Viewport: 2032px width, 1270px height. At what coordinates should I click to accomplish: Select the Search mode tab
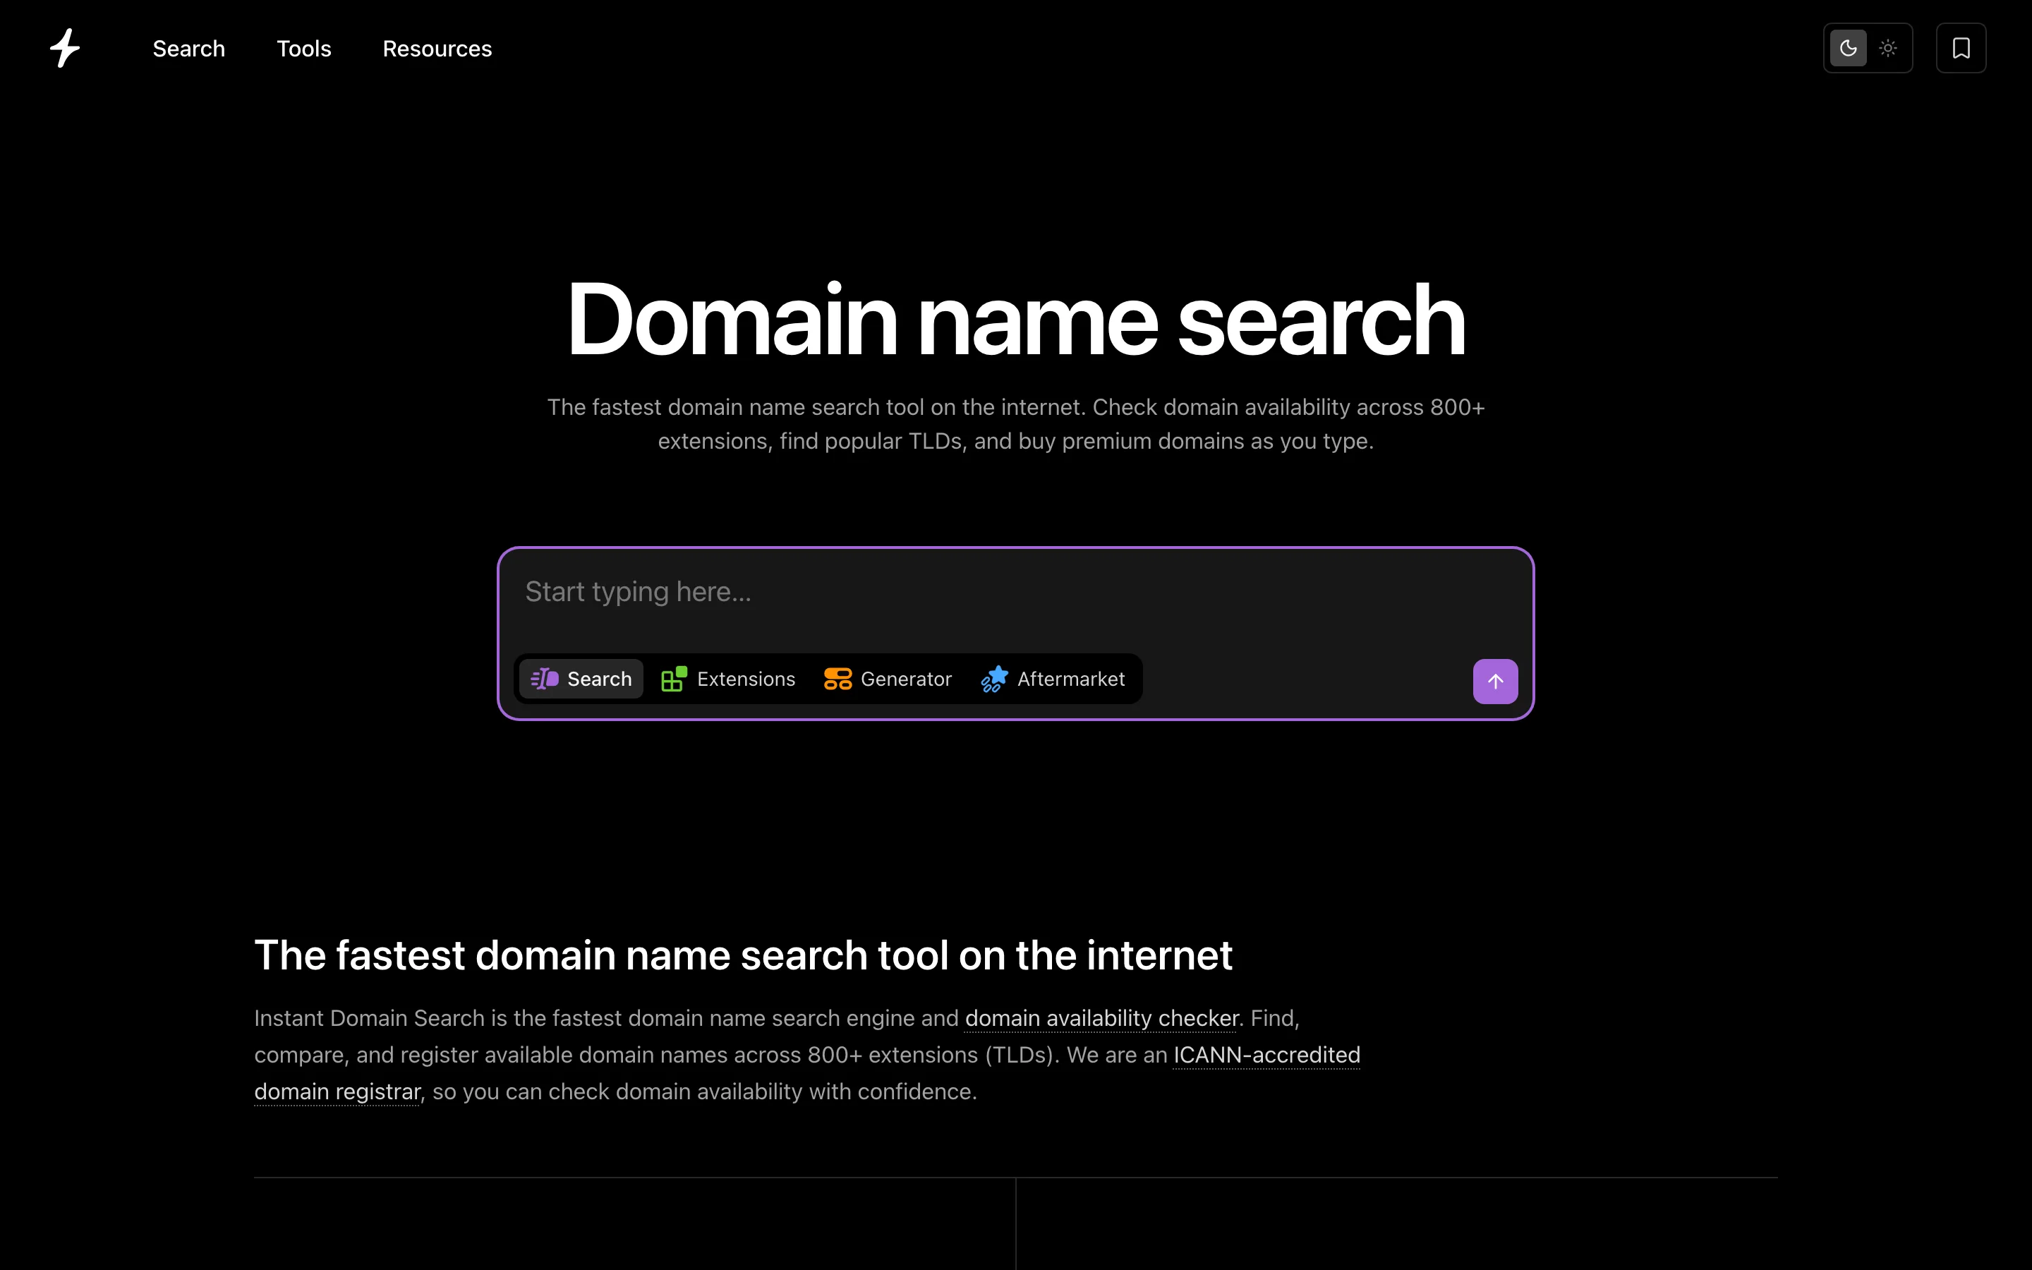[581, 679]
